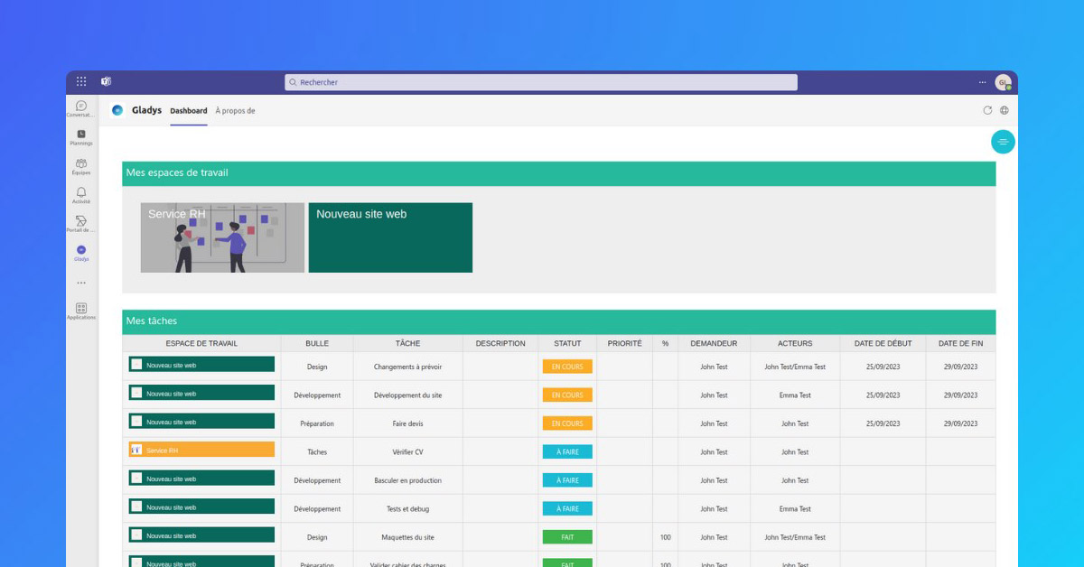This screenshot has width=1084, height=567.
Task: Open the round teal menu button
Action: coord(1003,142)
